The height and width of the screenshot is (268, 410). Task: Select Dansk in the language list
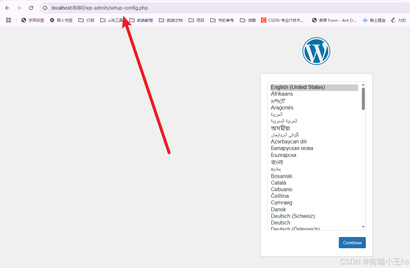point(314,210)
